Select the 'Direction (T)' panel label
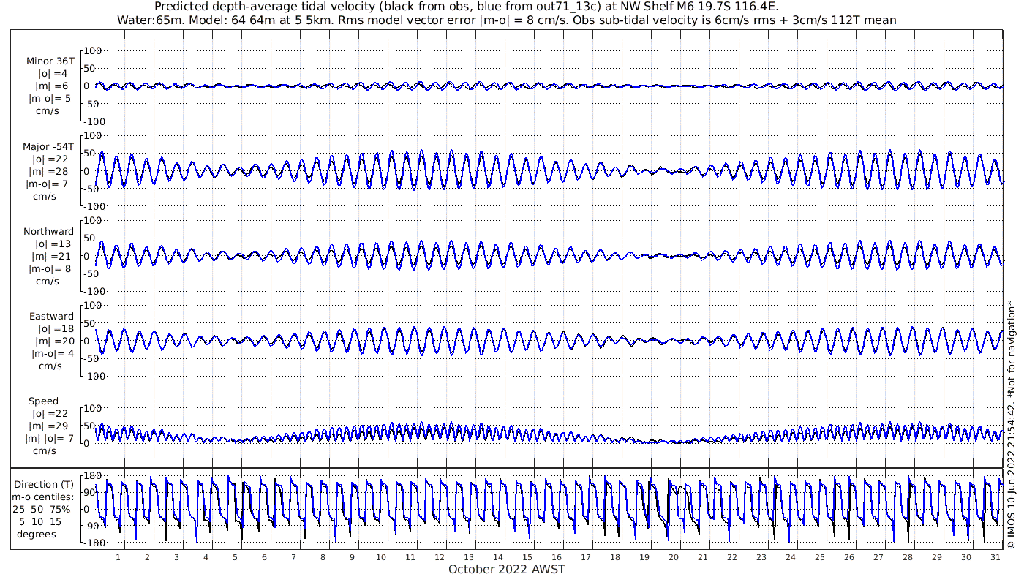Screen dimensions: 1024x585 tap(44, 485)
